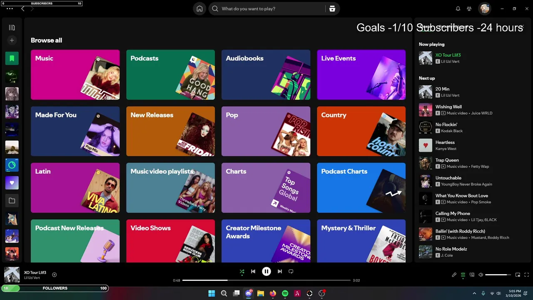
Task: Mute with the speaker icon
Action: click(481, 275)
